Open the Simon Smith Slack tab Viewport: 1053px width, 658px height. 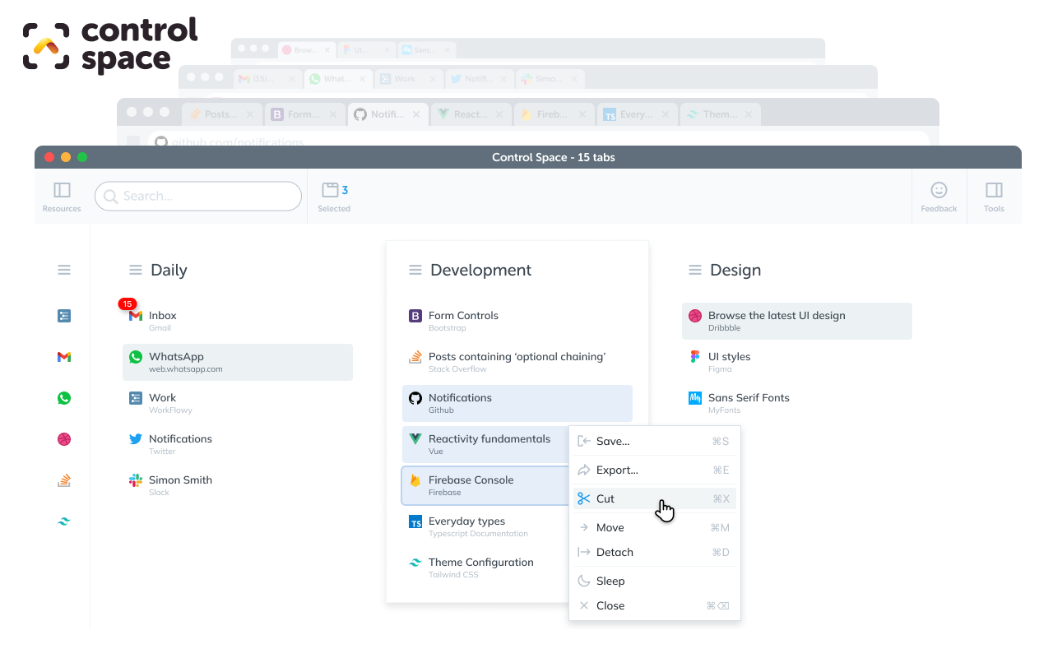point(180,484)
